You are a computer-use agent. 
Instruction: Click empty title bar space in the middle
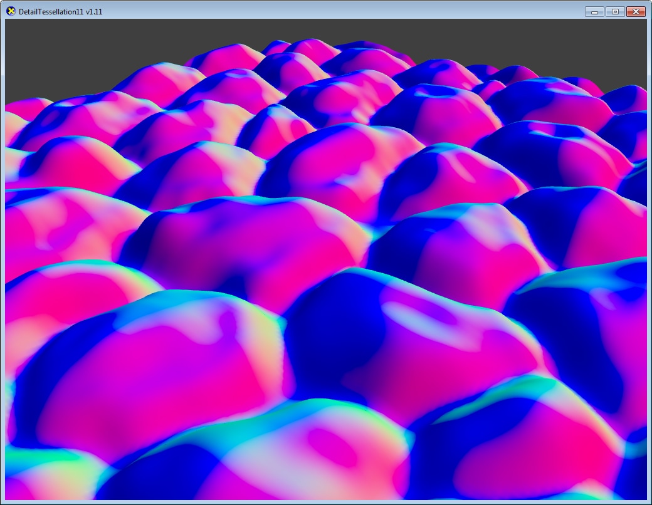pyautogui.click(x=326, y=11)
